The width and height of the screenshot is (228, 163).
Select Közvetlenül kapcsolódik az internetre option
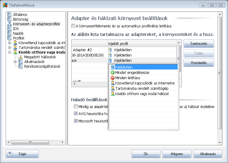[143, 83]
